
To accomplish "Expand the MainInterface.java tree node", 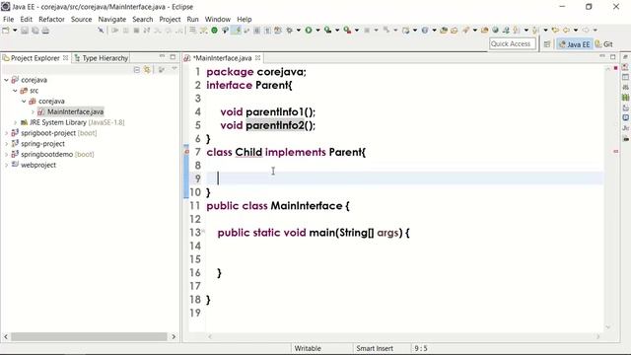I will point(33,111).
